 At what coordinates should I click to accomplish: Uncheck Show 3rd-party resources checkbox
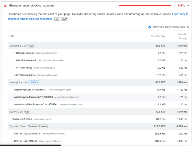coord(150,27)
